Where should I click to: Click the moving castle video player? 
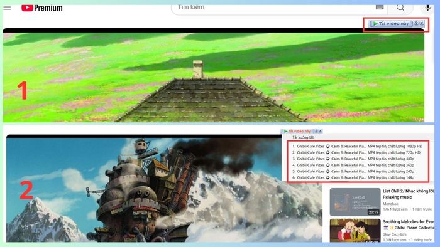tap(164, 189)
